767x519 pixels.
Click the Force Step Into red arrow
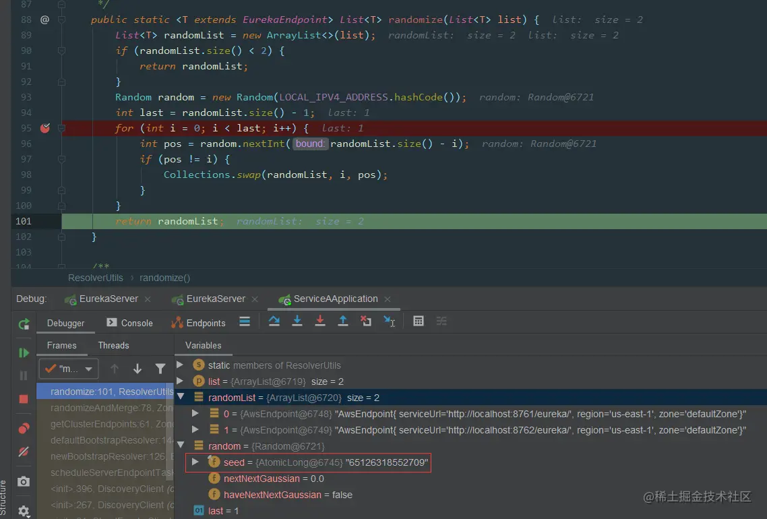320,321
